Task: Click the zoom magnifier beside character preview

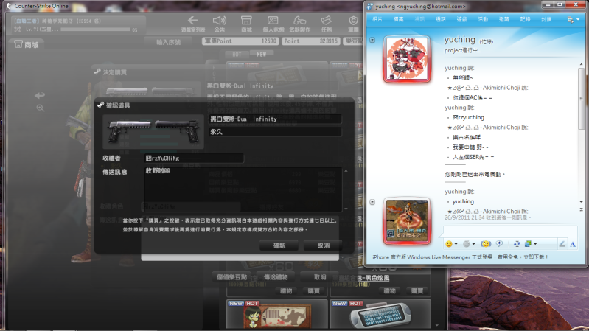Action: pyautogui.click(x=41, y=108)
